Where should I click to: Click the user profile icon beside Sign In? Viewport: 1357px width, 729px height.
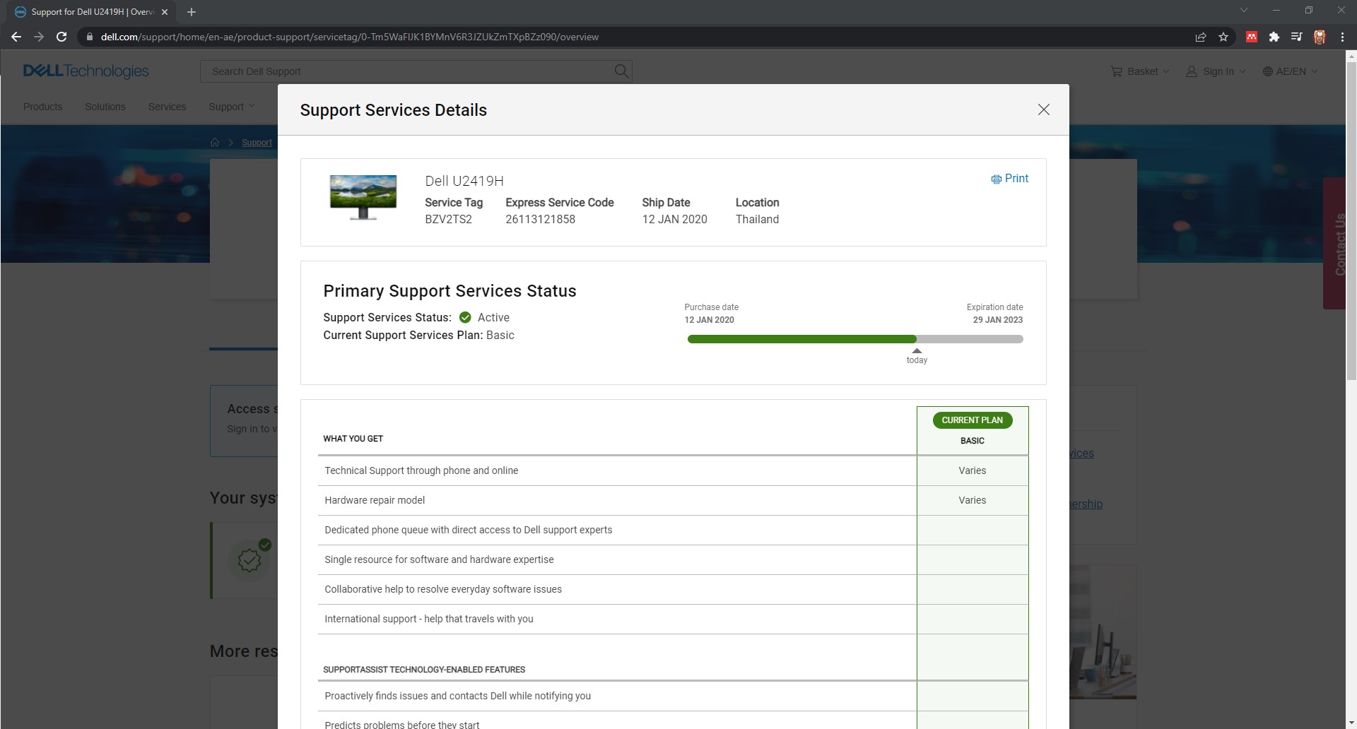point(1192,71)
